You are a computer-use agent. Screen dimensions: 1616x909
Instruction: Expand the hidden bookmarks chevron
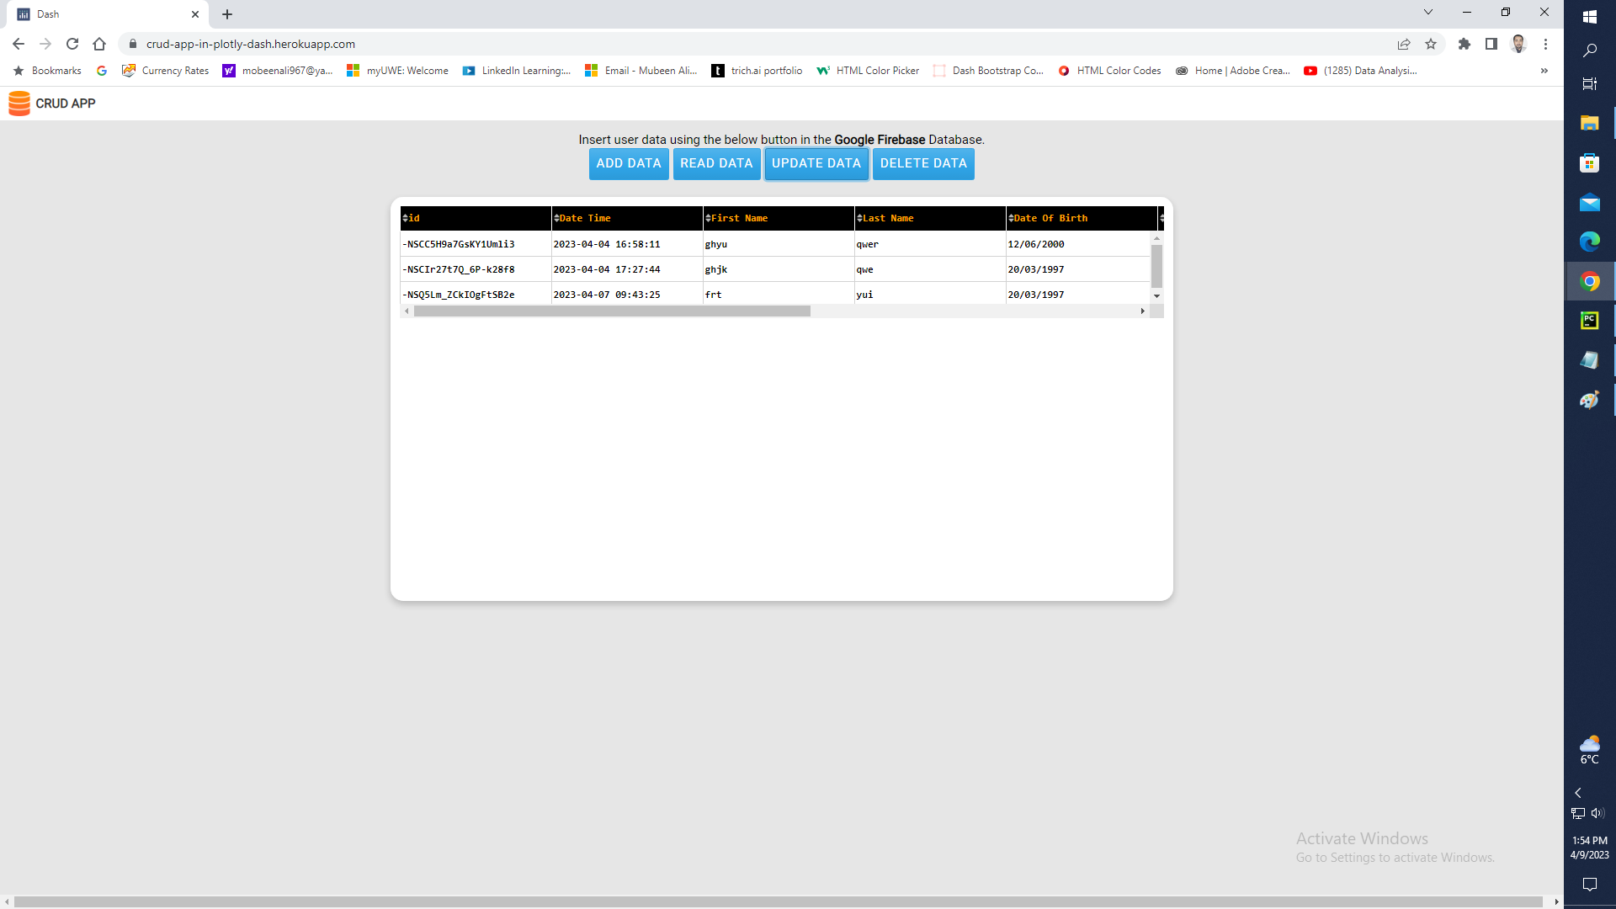1544,71
